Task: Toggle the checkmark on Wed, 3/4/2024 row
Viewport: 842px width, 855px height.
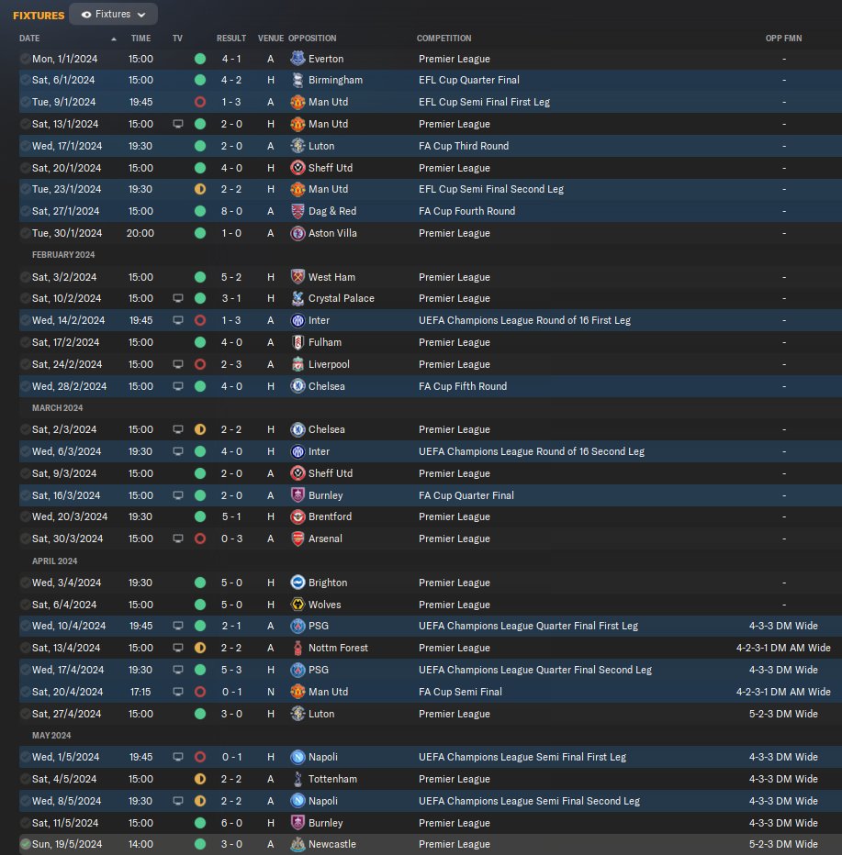Action: pos(25,583)
